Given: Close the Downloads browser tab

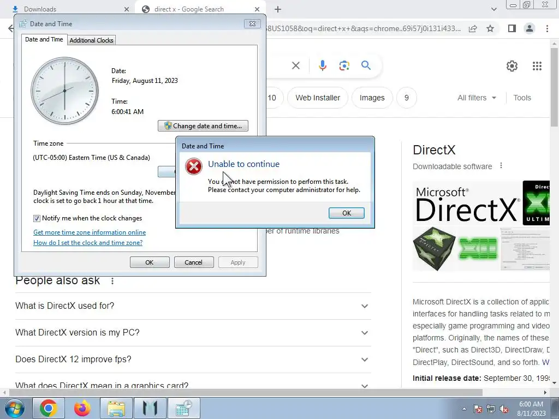Looking at the screenshot, I should (127, 9).
